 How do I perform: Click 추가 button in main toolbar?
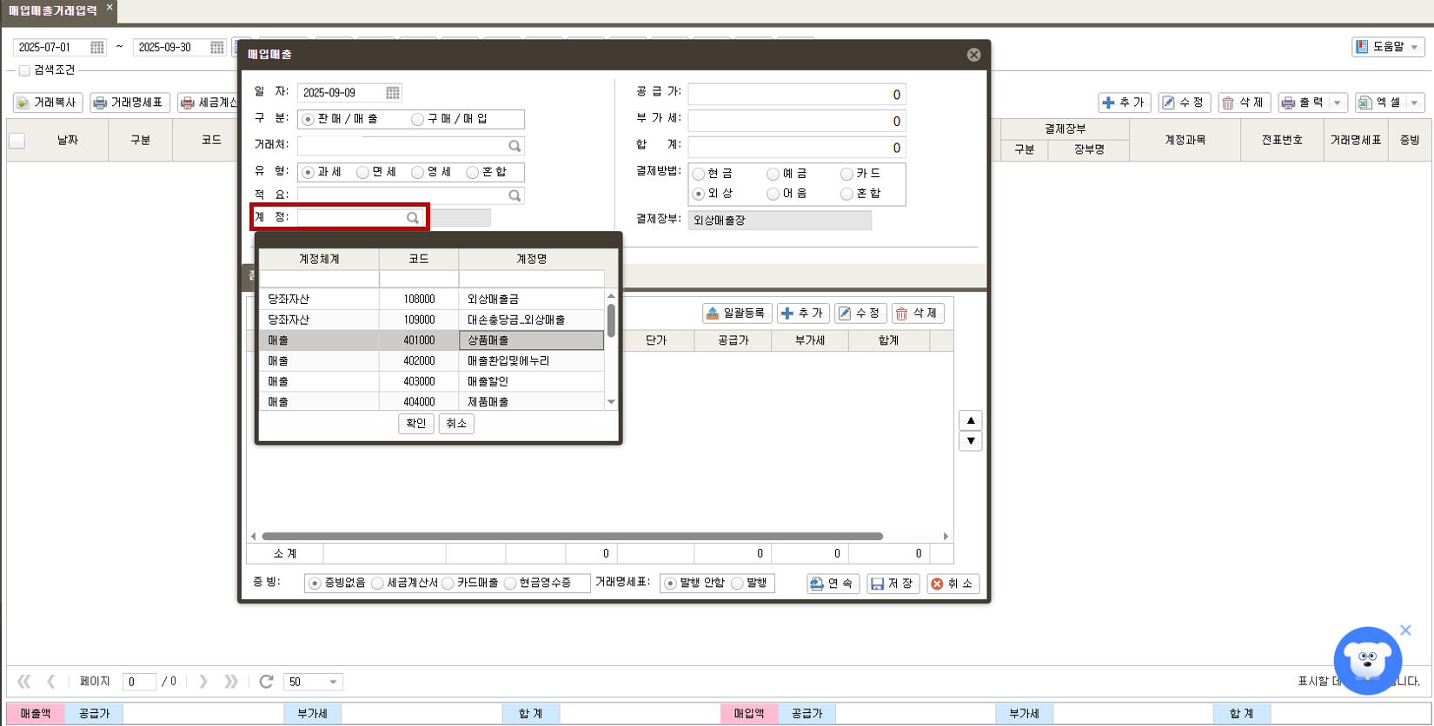(x=1125, y=102)
